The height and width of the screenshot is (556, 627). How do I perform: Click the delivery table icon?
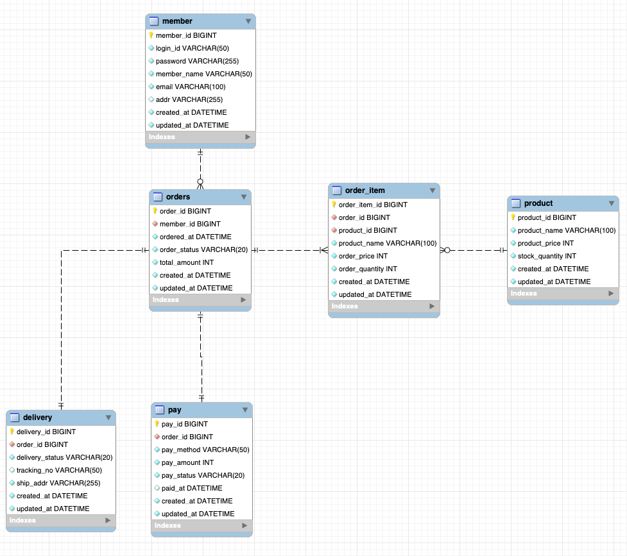tap(15, 417)
